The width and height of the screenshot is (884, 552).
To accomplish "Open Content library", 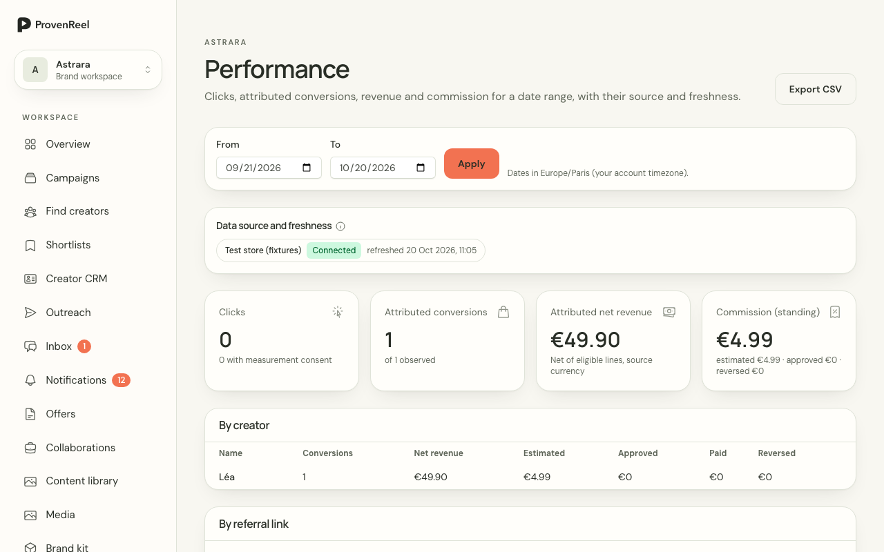I will pyautogui.click(x=82, y=481).
